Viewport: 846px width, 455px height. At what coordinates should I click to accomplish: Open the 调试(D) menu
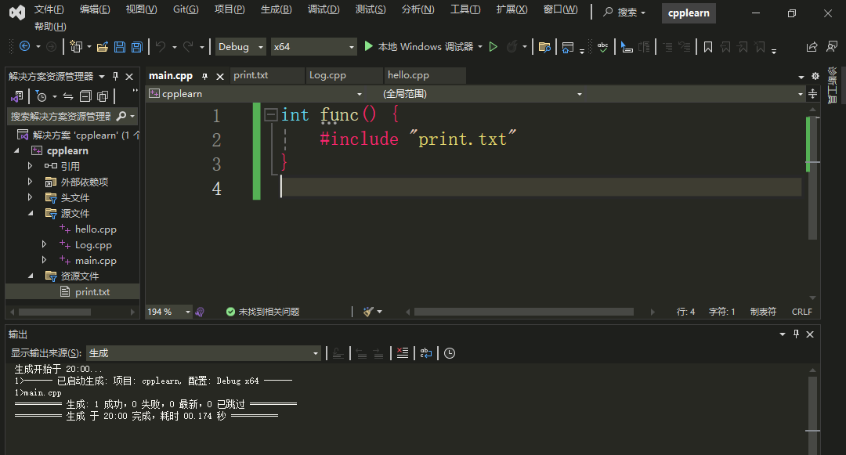(x=324, y=9)
